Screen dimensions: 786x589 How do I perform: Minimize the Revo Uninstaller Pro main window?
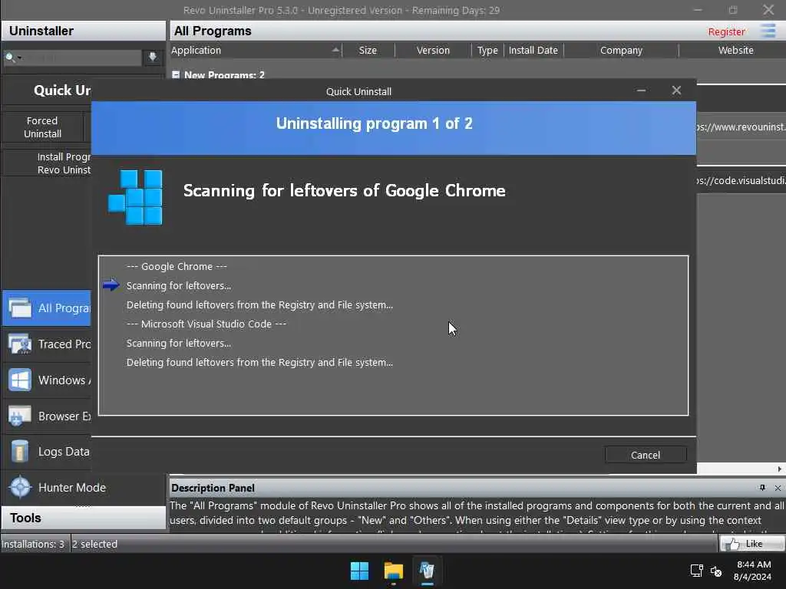tap(698, 10)
